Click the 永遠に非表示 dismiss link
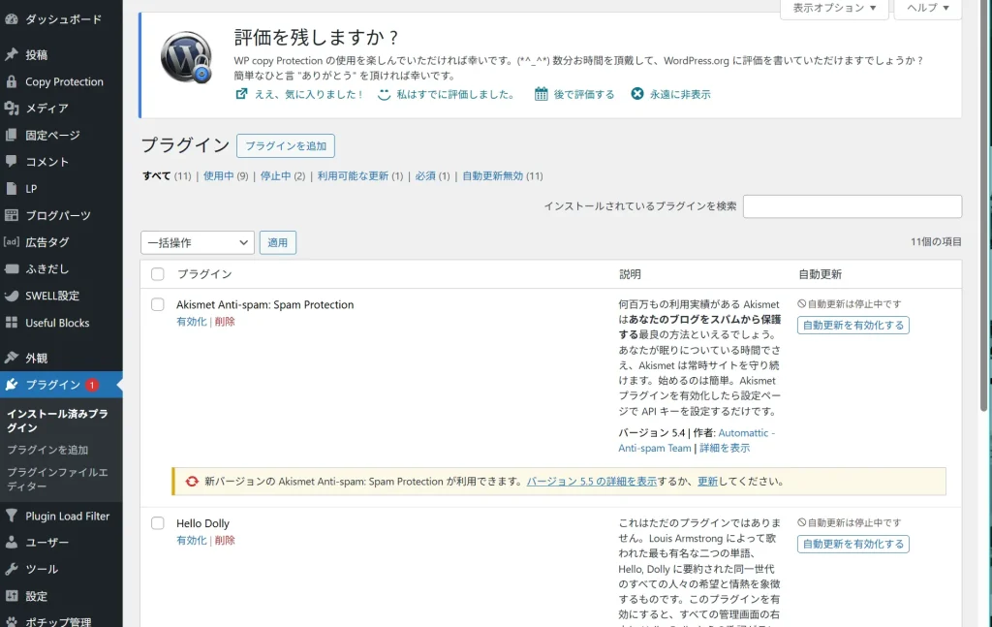 pyautogui.click(x=680, y=94)
